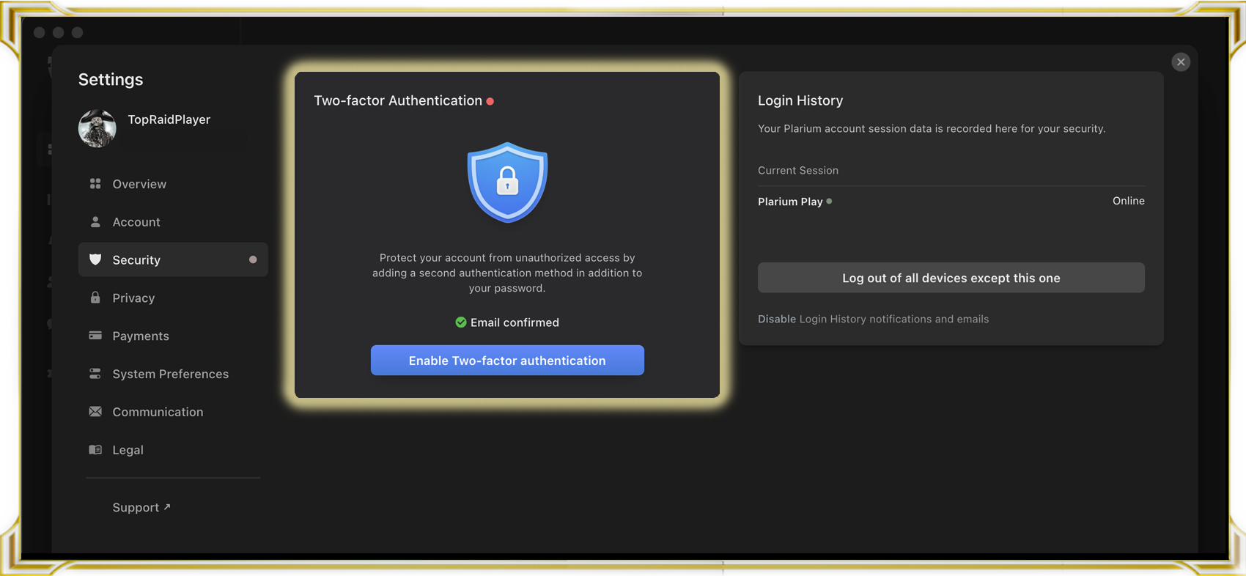Click the Security shield sidebar icon
The height and width of the screenshot is (576, 1246).
tap(95, 259)
